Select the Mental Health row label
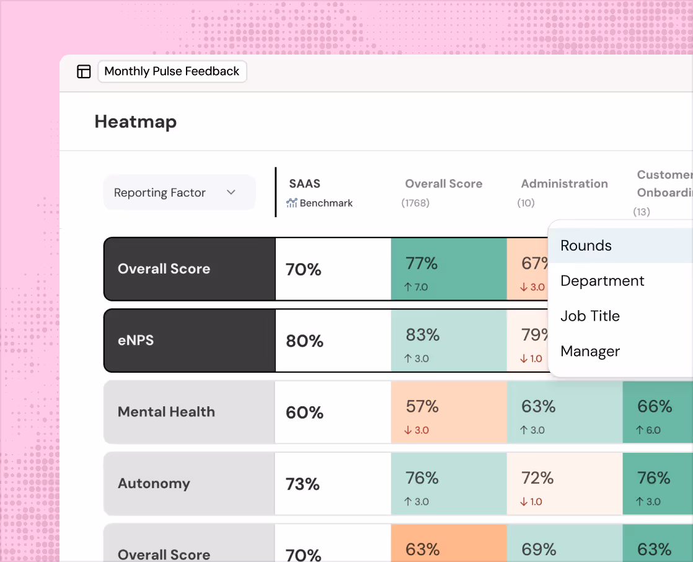693x562 pixels. point(189,412)
